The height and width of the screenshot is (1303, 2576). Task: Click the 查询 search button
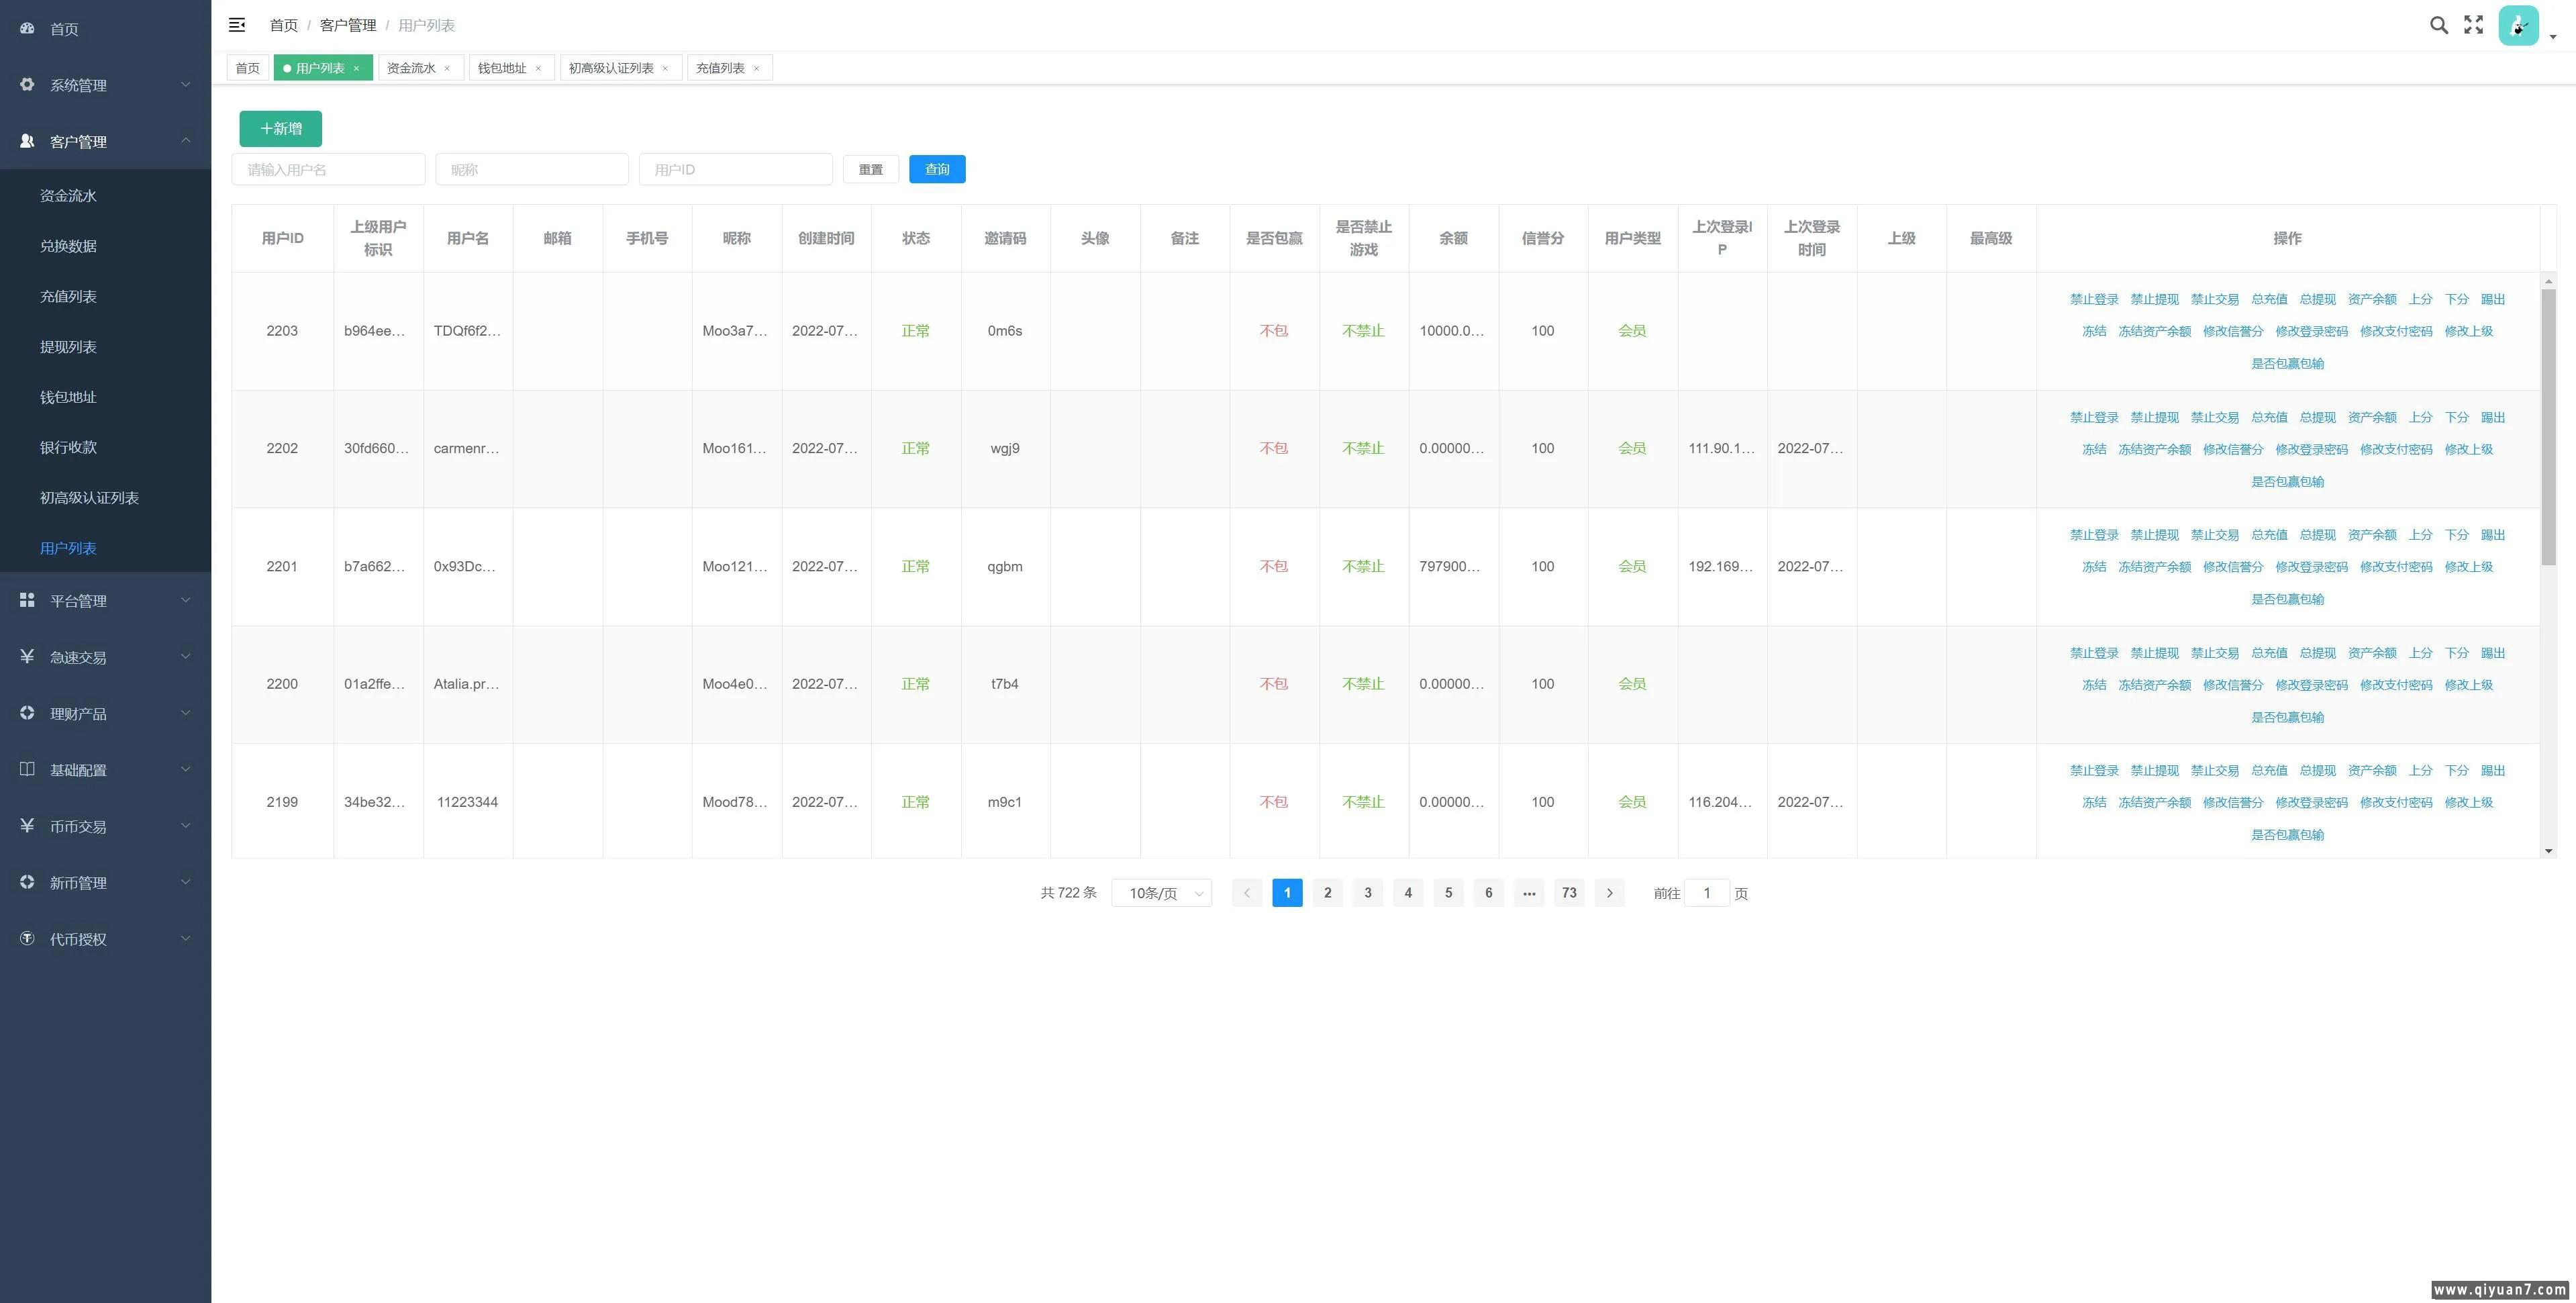click(x=936, y=169)
